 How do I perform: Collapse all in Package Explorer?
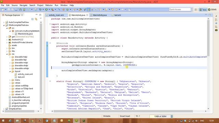tap(33, 19)
